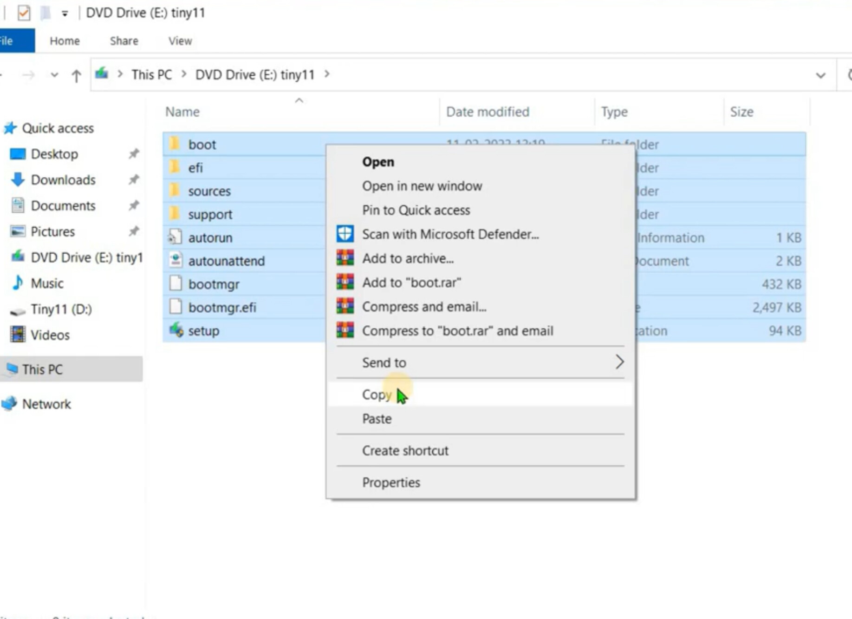Open the recent locations dropdown arrow
The image size is (852, 619).
click(x=54, y=75)
